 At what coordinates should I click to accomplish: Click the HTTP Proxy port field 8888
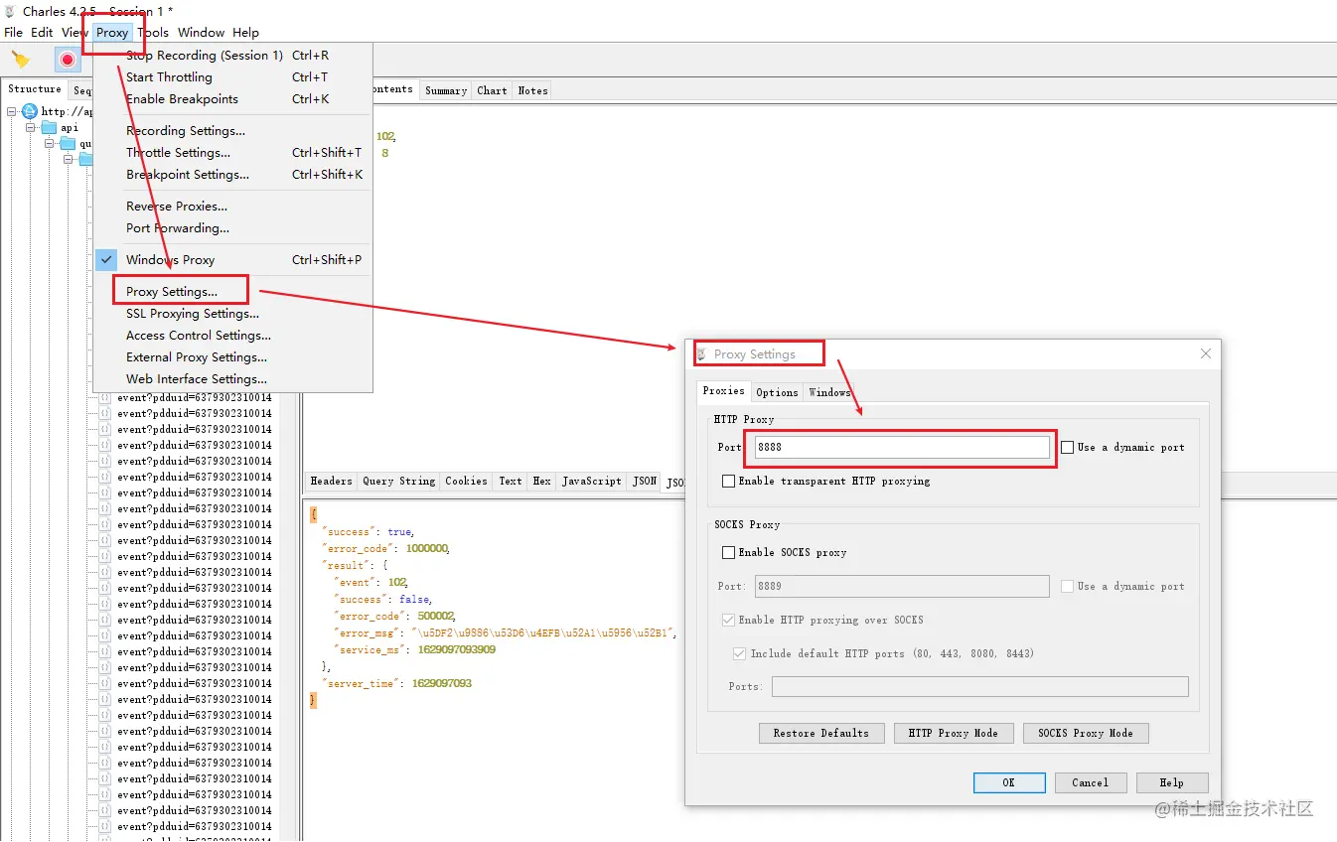[x=902, y=448]
